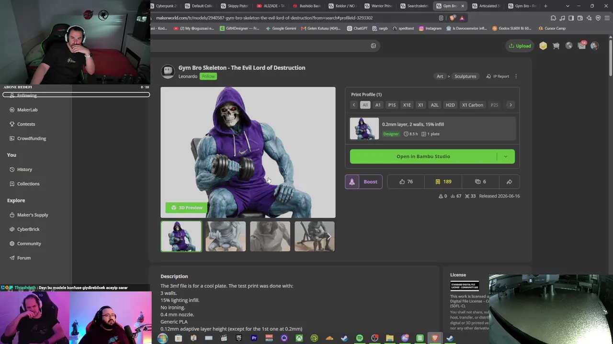Open the points cube icon in header
The width and height of the screenshot is (613, 344).
click(x=543, y=46)
